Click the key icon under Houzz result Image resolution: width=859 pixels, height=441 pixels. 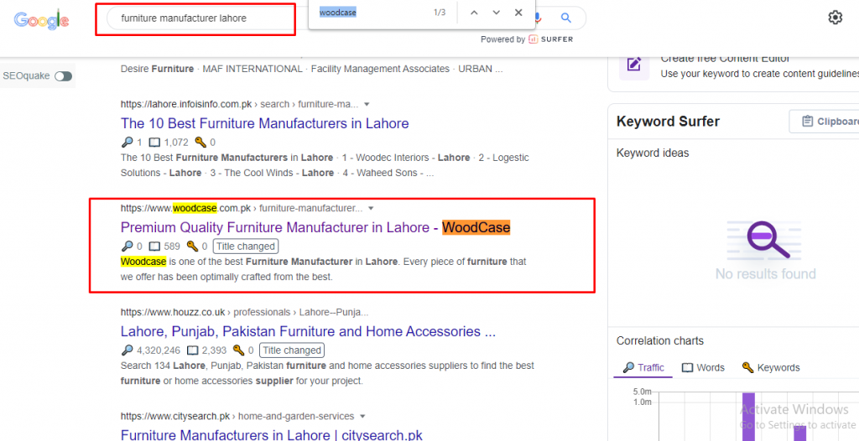click(238, 350)
